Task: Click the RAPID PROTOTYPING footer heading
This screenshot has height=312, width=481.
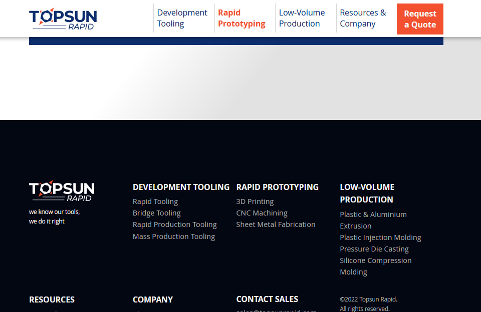Action: pos(277,187)
